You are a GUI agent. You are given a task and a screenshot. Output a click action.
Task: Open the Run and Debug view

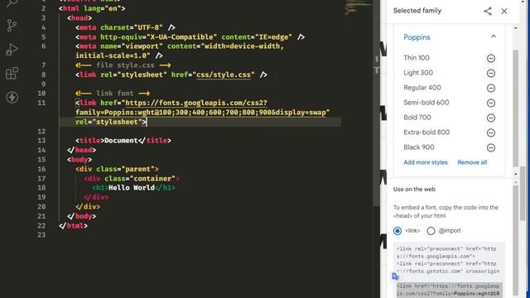(x=12, y=50)
